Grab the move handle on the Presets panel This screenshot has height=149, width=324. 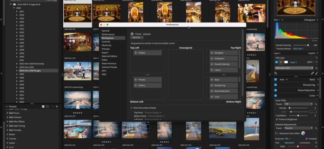pyautogui.click(x=136, y=80)
